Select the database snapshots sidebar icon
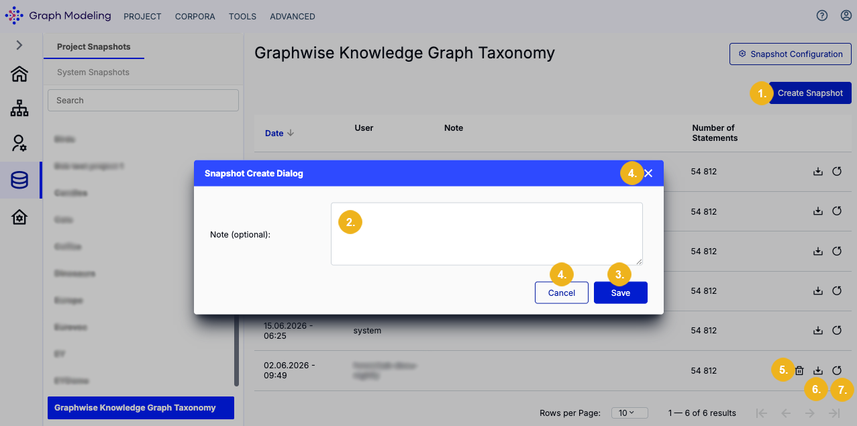 [x=19, y=180]
